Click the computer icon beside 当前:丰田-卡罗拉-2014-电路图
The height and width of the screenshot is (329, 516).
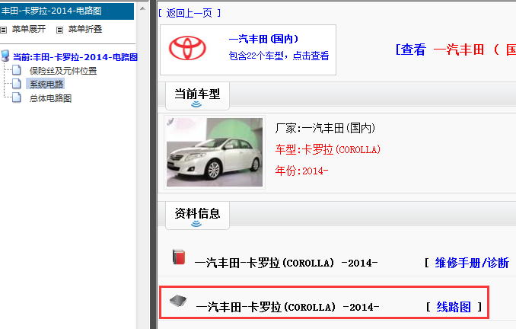(x=5, y=56)
